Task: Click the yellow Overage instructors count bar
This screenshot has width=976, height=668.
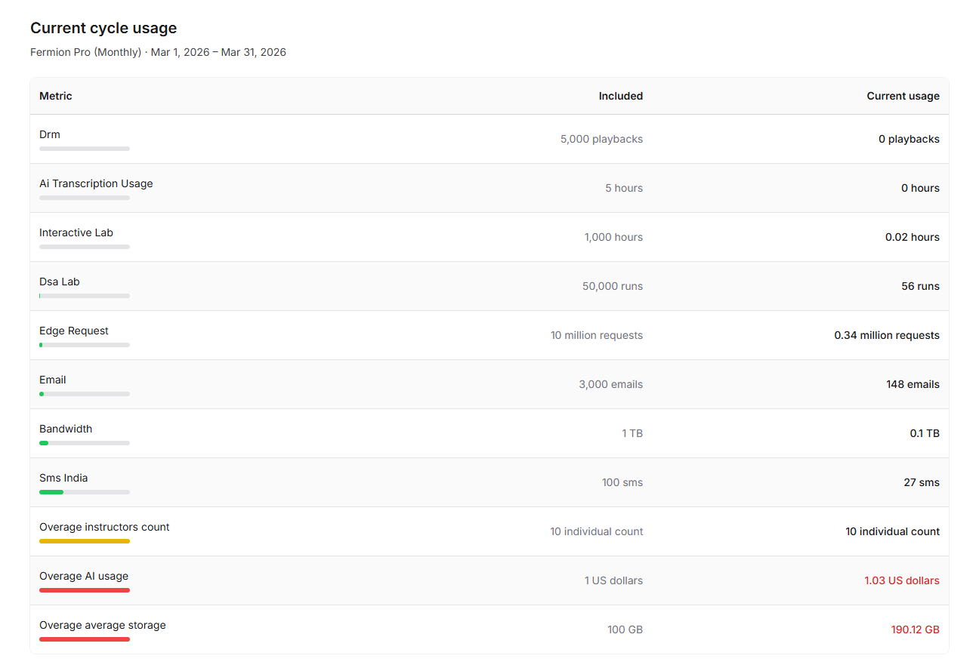Action: tap(85, 541)
